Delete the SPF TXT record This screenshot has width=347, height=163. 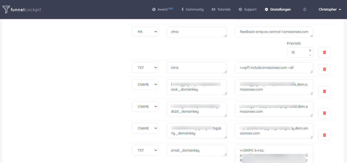point(324,69)
